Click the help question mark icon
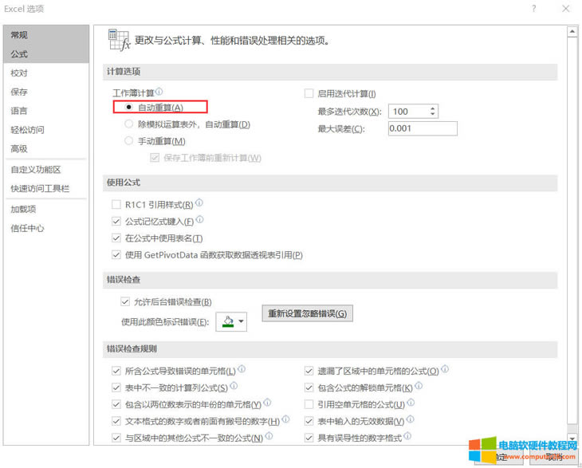The height and width of the screenshot is (468, 582). (533, 8)
